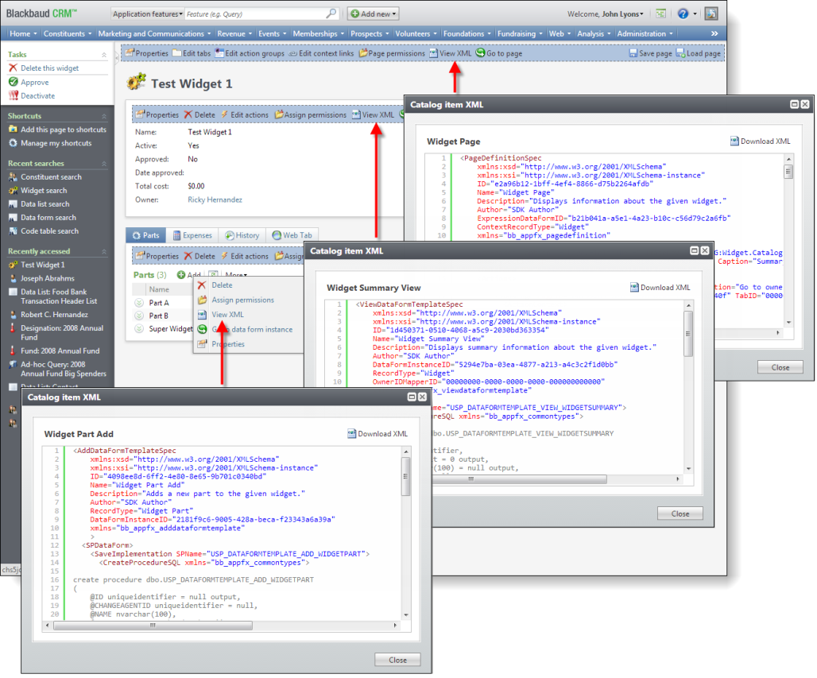The height and width of the screenshot is (678, 817).
Task: Click Edit tabs icon in page toolbar
Action: coord(176,52)
